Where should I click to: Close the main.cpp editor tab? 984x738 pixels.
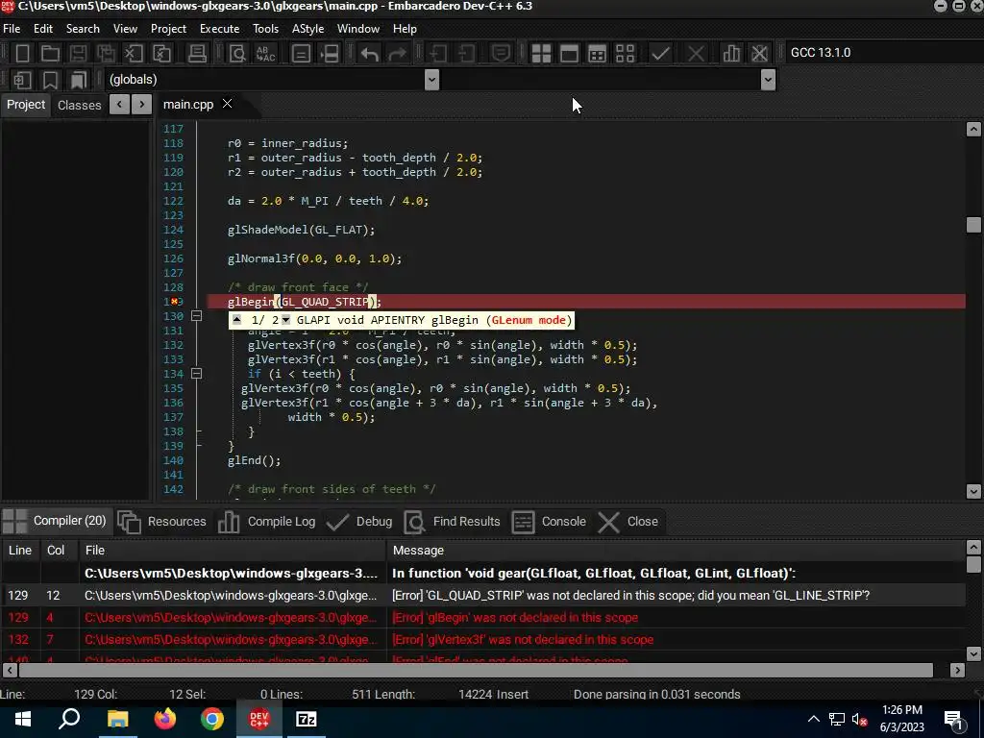[x=227, y=104]
